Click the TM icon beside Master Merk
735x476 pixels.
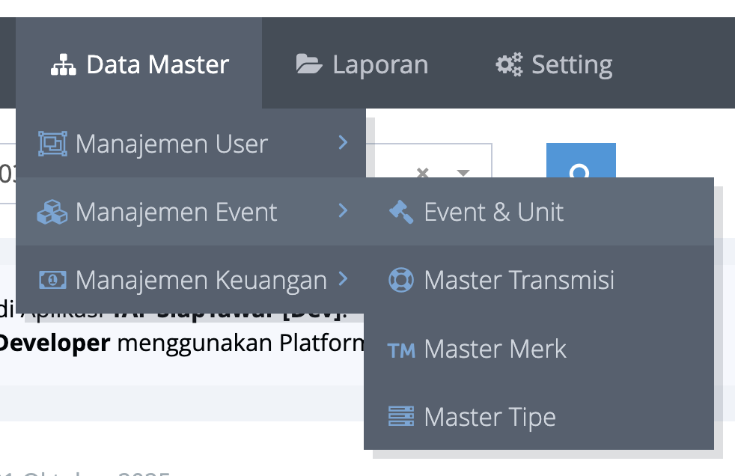401,350
